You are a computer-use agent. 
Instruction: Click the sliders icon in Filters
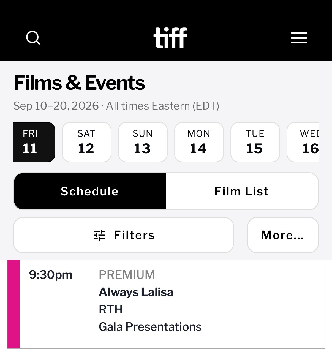pyautogui.click(x=99, y=235)
